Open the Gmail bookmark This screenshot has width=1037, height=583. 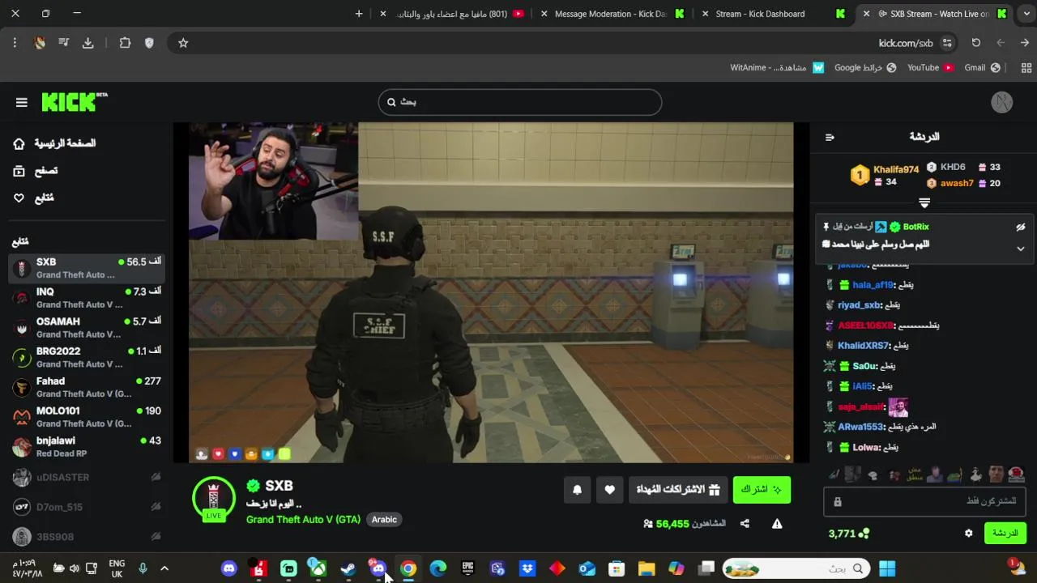point(982,68)
